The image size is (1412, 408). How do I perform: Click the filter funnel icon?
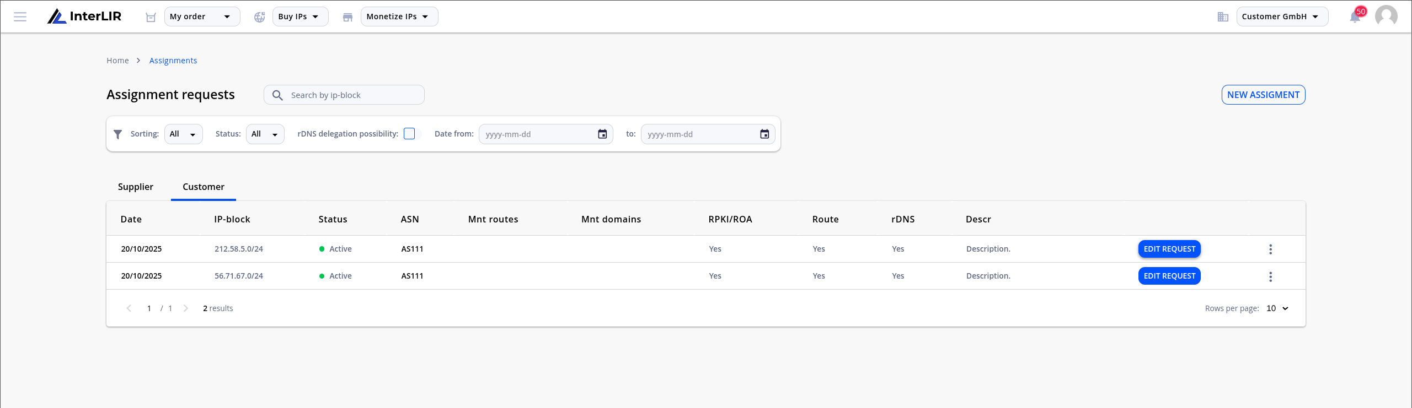[117, 134]
